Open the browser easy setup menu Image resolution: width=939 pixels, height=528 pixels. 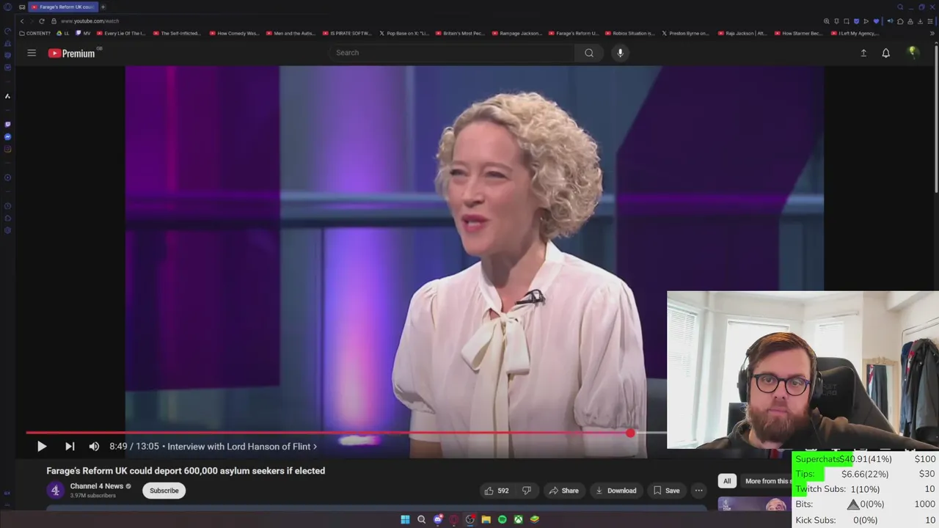coord(930,21)
